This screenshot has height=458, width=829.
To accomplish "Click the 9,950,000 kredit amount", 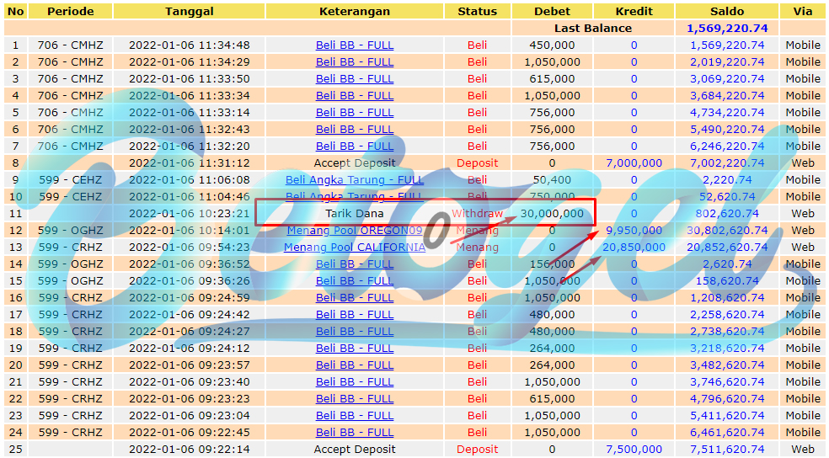I will [634, 231].
